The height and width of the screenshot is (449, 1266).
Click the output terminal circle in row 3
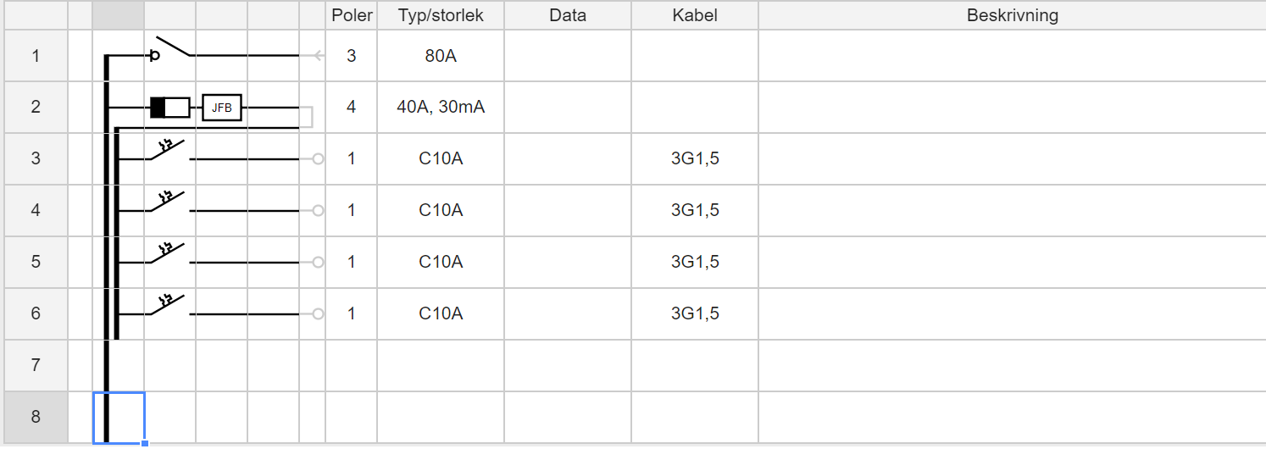click(x=318, y=158)
